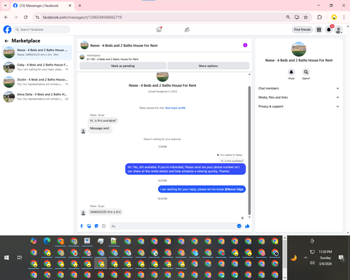Open the notifications bell in the header
This screenshot has height=280, width=350.
click(329, 29)
